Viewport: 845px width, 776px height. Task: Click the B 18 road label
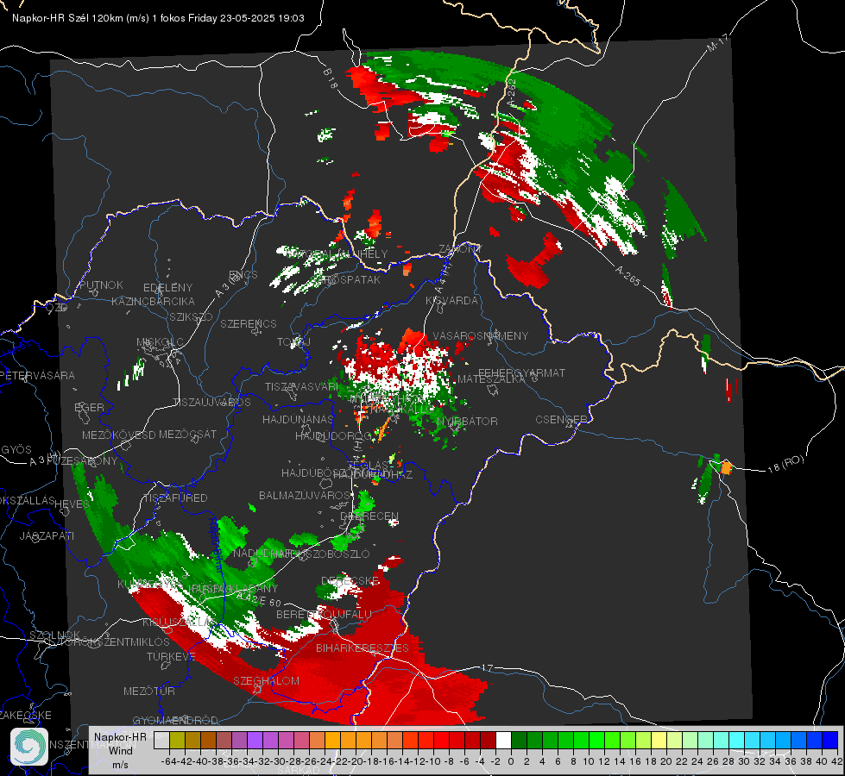click(x=331, y=78)
